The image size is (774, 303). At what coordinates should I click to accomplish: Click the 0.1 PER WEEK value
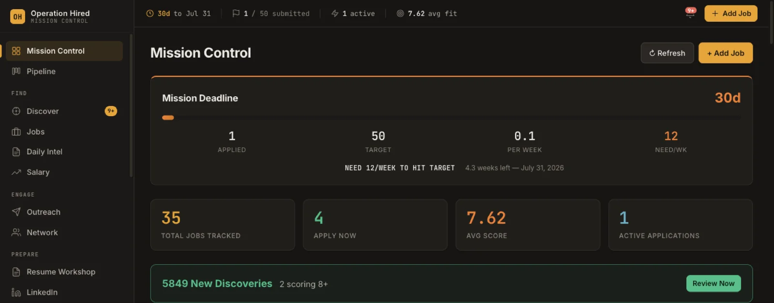[x=524, y=136]
